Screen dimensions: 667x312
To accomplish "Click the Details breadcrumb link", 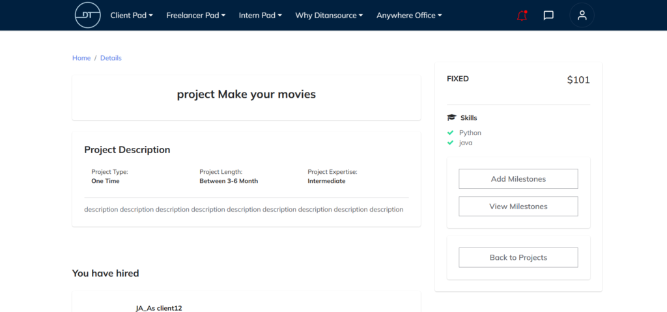I will point(111,58).
